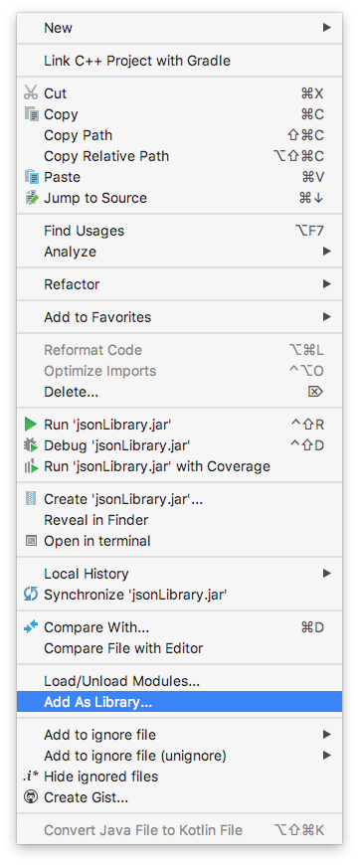
Task: Click the green Run triangle icon
Action: [31, 425]
